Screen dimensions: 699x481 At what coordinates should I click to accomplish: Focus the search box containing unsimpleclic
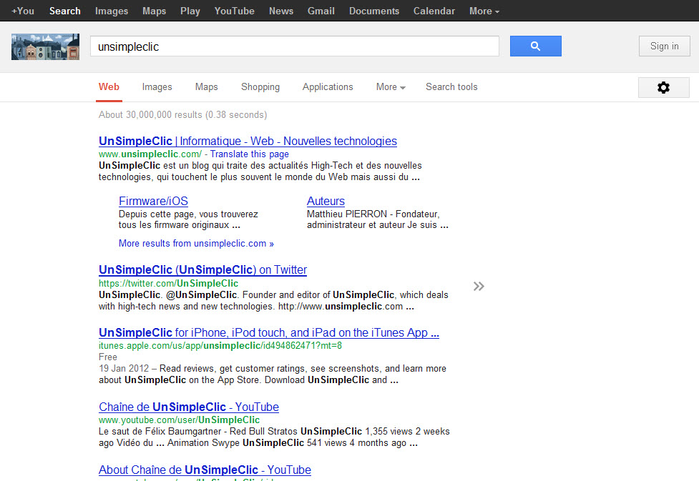295,46
